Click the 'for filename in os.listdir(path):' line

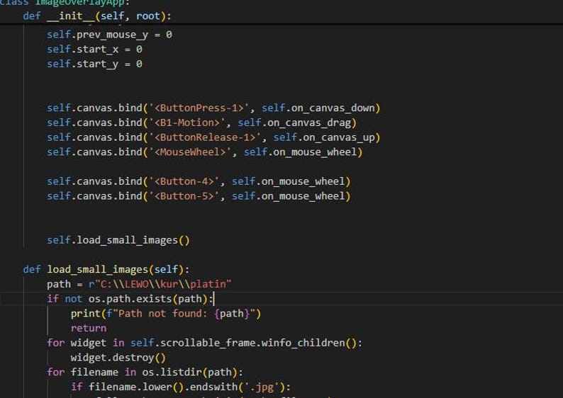click(145, 373)
